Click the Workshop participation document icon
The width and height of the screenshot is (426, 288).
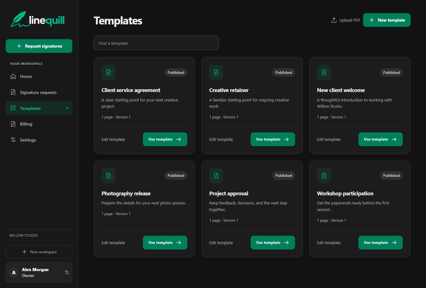click(324, 176)
